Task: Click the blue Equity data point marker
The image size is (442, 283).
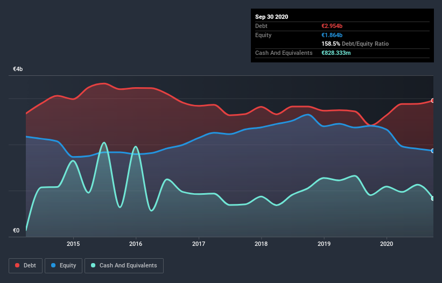Action: click(x=433, y=151)
